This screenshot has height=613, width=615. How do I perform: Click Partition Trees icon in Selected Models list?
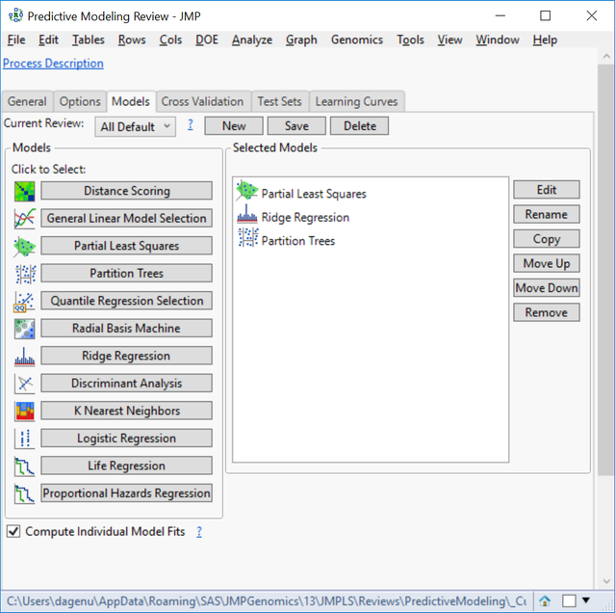(248, 237)
